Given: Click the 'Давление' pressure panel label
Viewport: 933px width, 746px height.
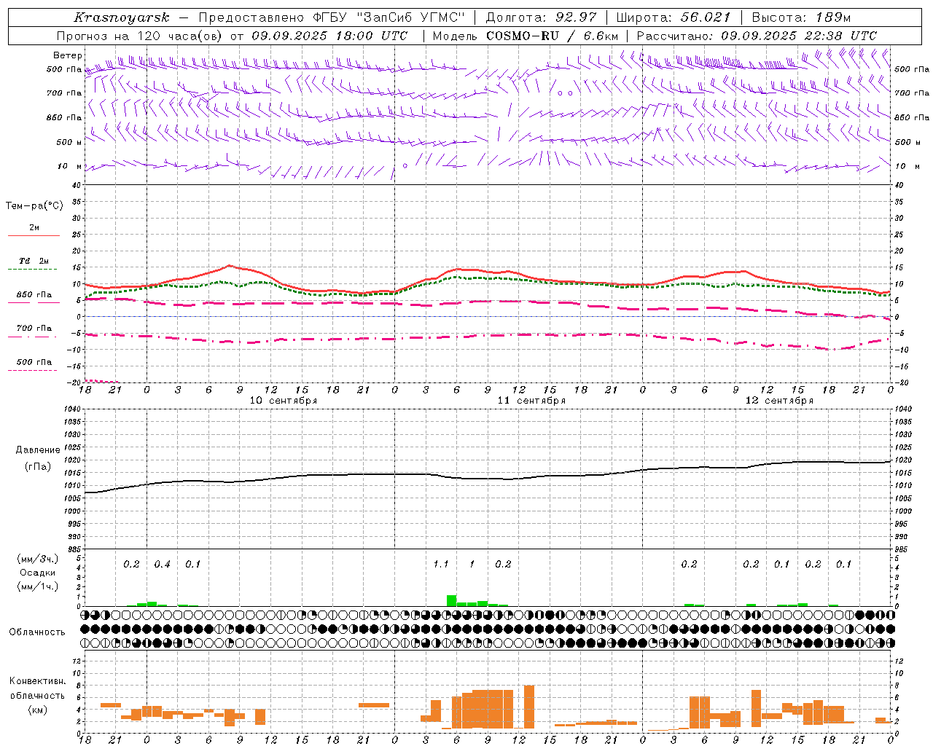Looking at the screenshot, I should pos(38,450).
